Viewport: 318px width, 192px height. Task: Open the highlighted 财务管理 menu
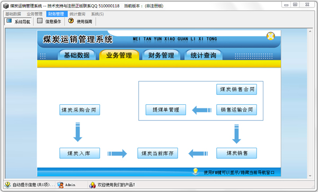[x=56, y=14]
